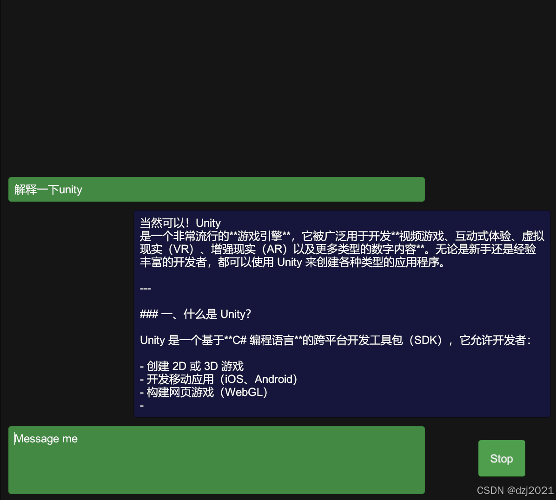The image size is (556, 500).
Task: Click the line "- 开发移动应用（iOS、Android）"
Action: 218,379
